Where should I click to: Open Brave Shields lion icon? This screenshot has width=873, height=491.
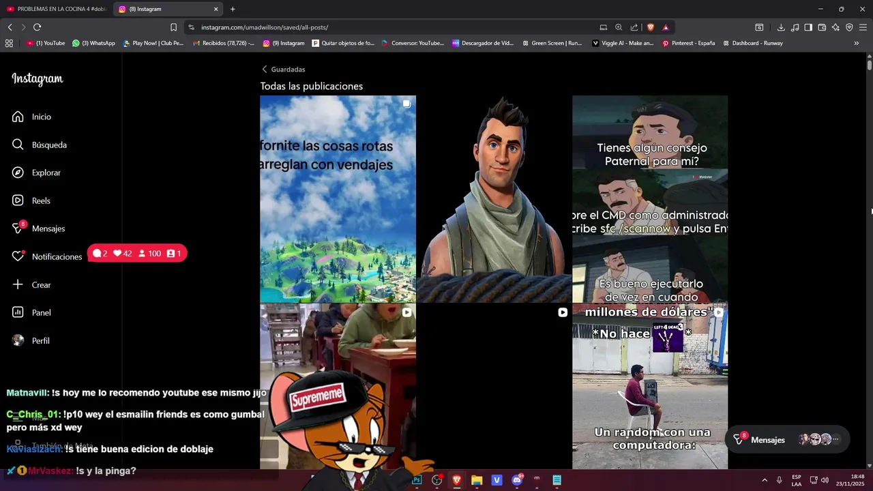pos(651,27)
